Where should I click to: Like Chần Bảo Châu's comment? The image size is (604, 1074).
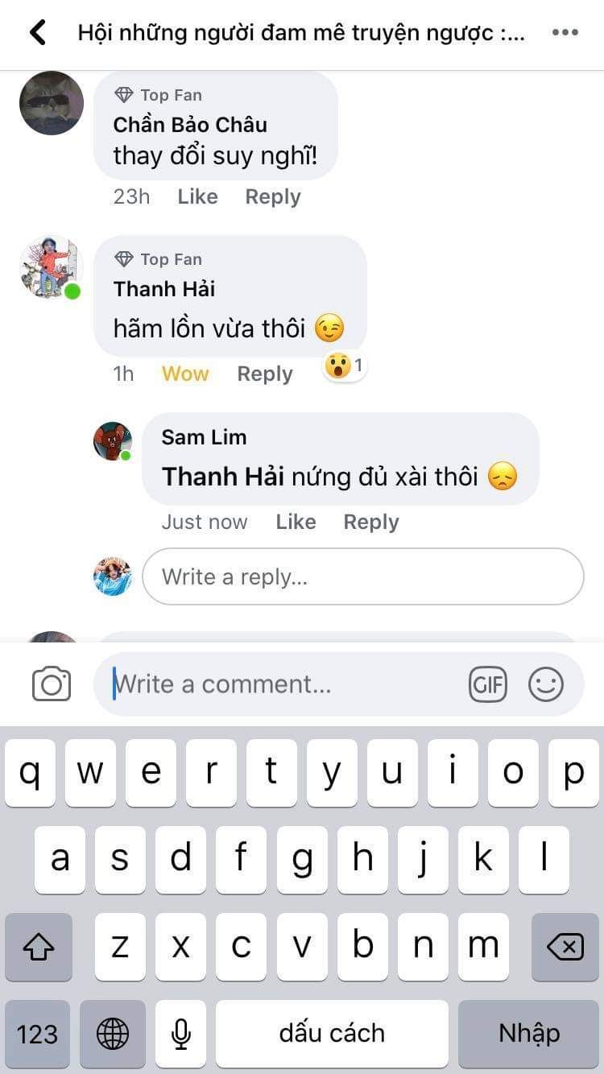(x=197, y=197)
